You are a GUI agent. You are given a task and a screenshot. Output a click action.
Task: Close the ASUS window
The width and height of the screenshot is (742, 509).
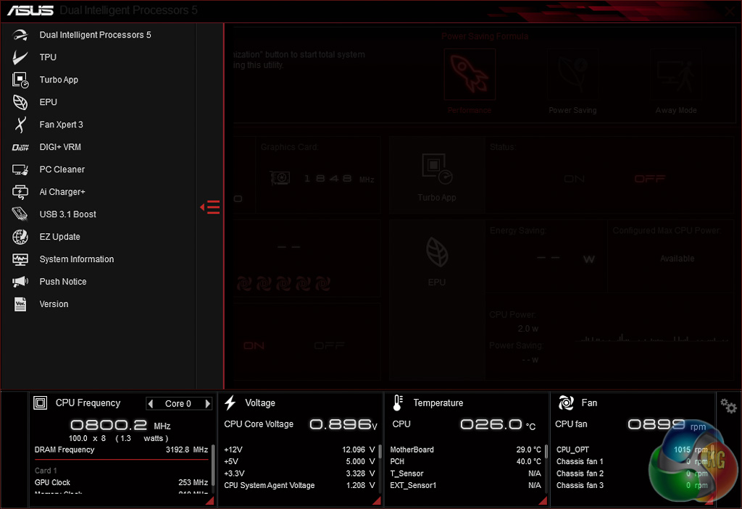tap(730, 11)
